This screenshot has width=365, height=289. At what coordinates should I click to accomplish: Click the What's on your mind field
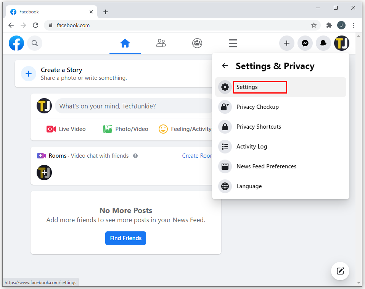[x=133, y=106]
